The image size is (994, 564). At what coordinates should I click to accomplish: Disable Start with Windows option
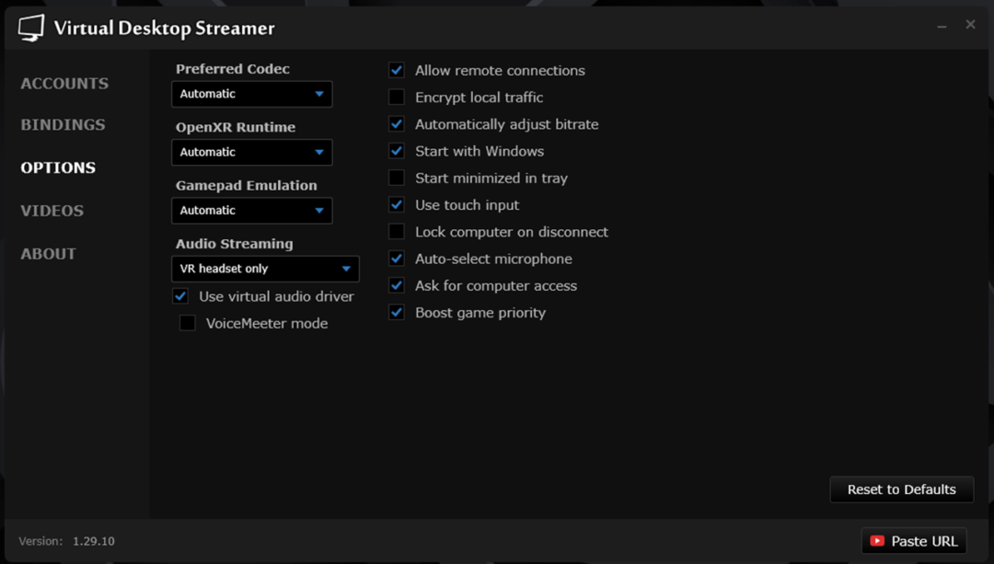397,151
